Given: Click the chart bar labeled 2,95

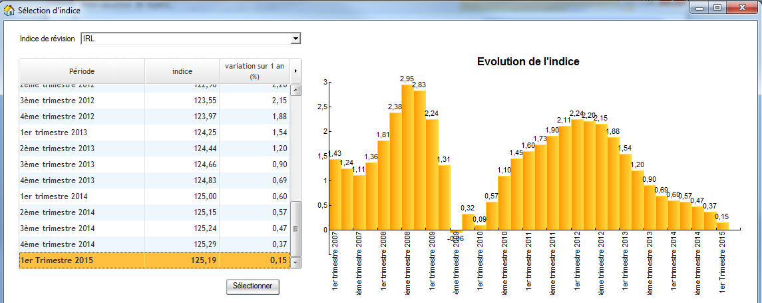Looking at the screenshot, I should click(408, 157).
